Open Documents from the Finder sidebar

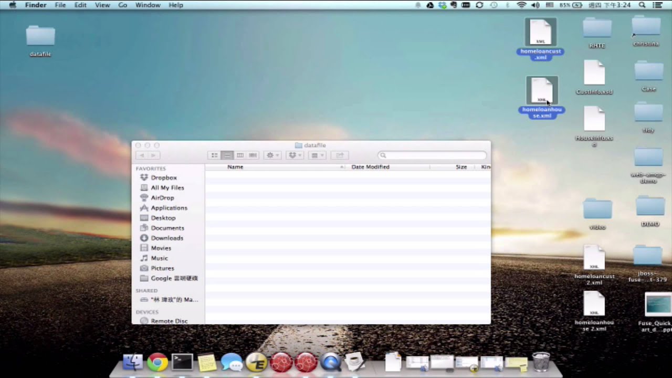tap(167, 228)
